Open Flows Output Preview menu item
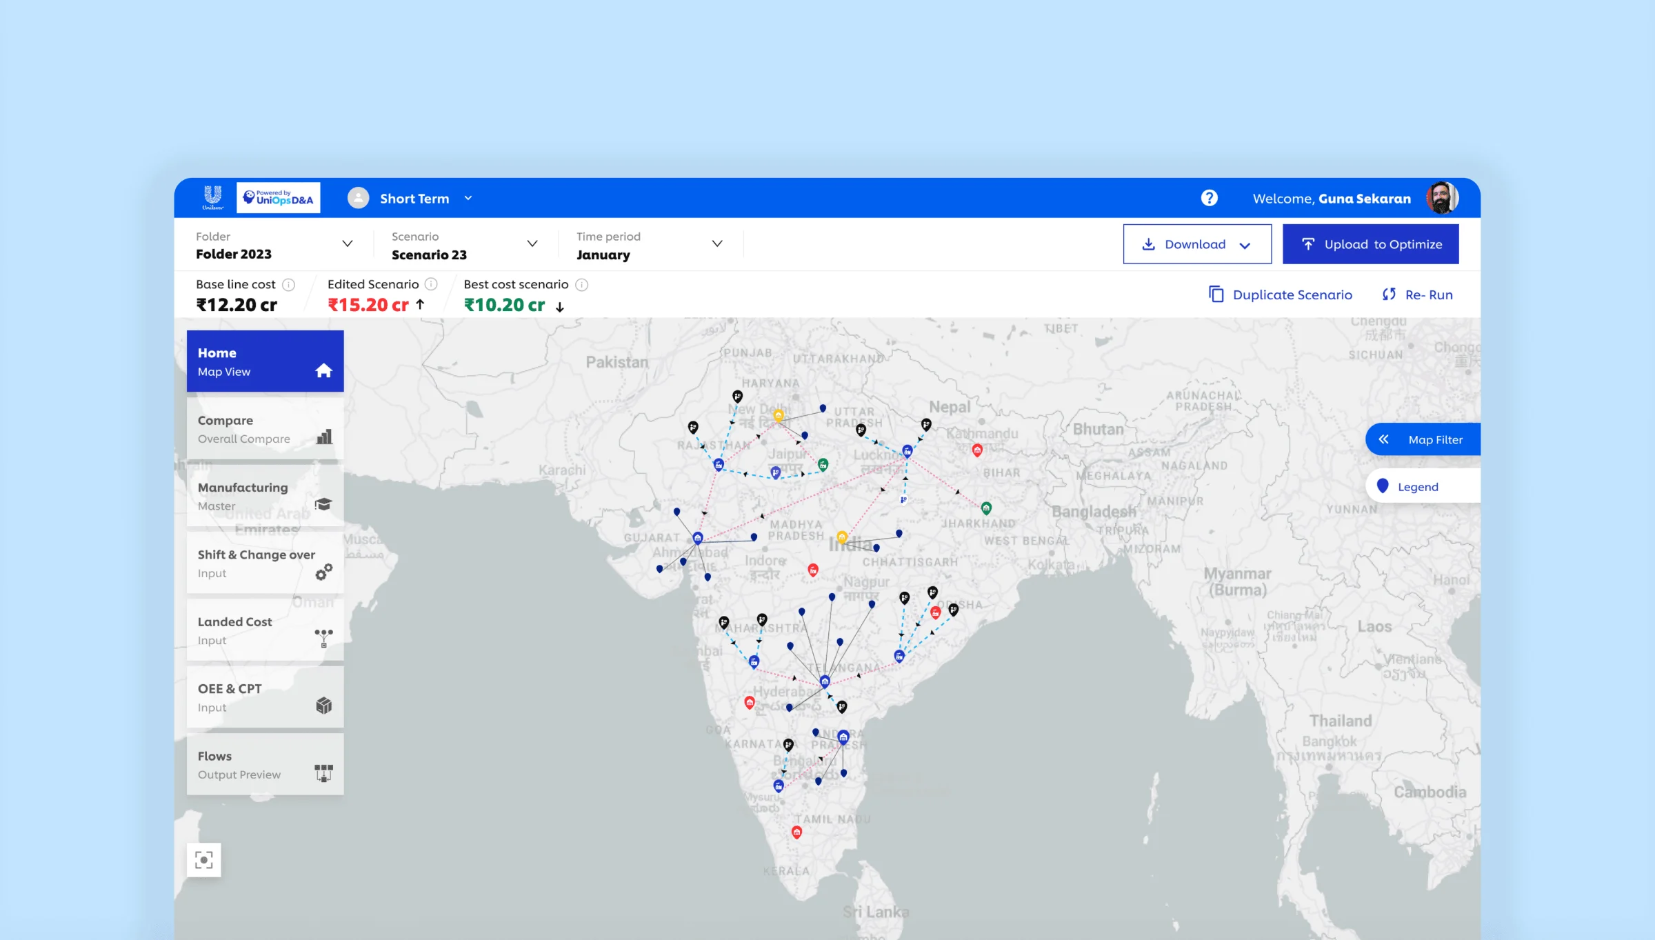 [x=265, y=764]
